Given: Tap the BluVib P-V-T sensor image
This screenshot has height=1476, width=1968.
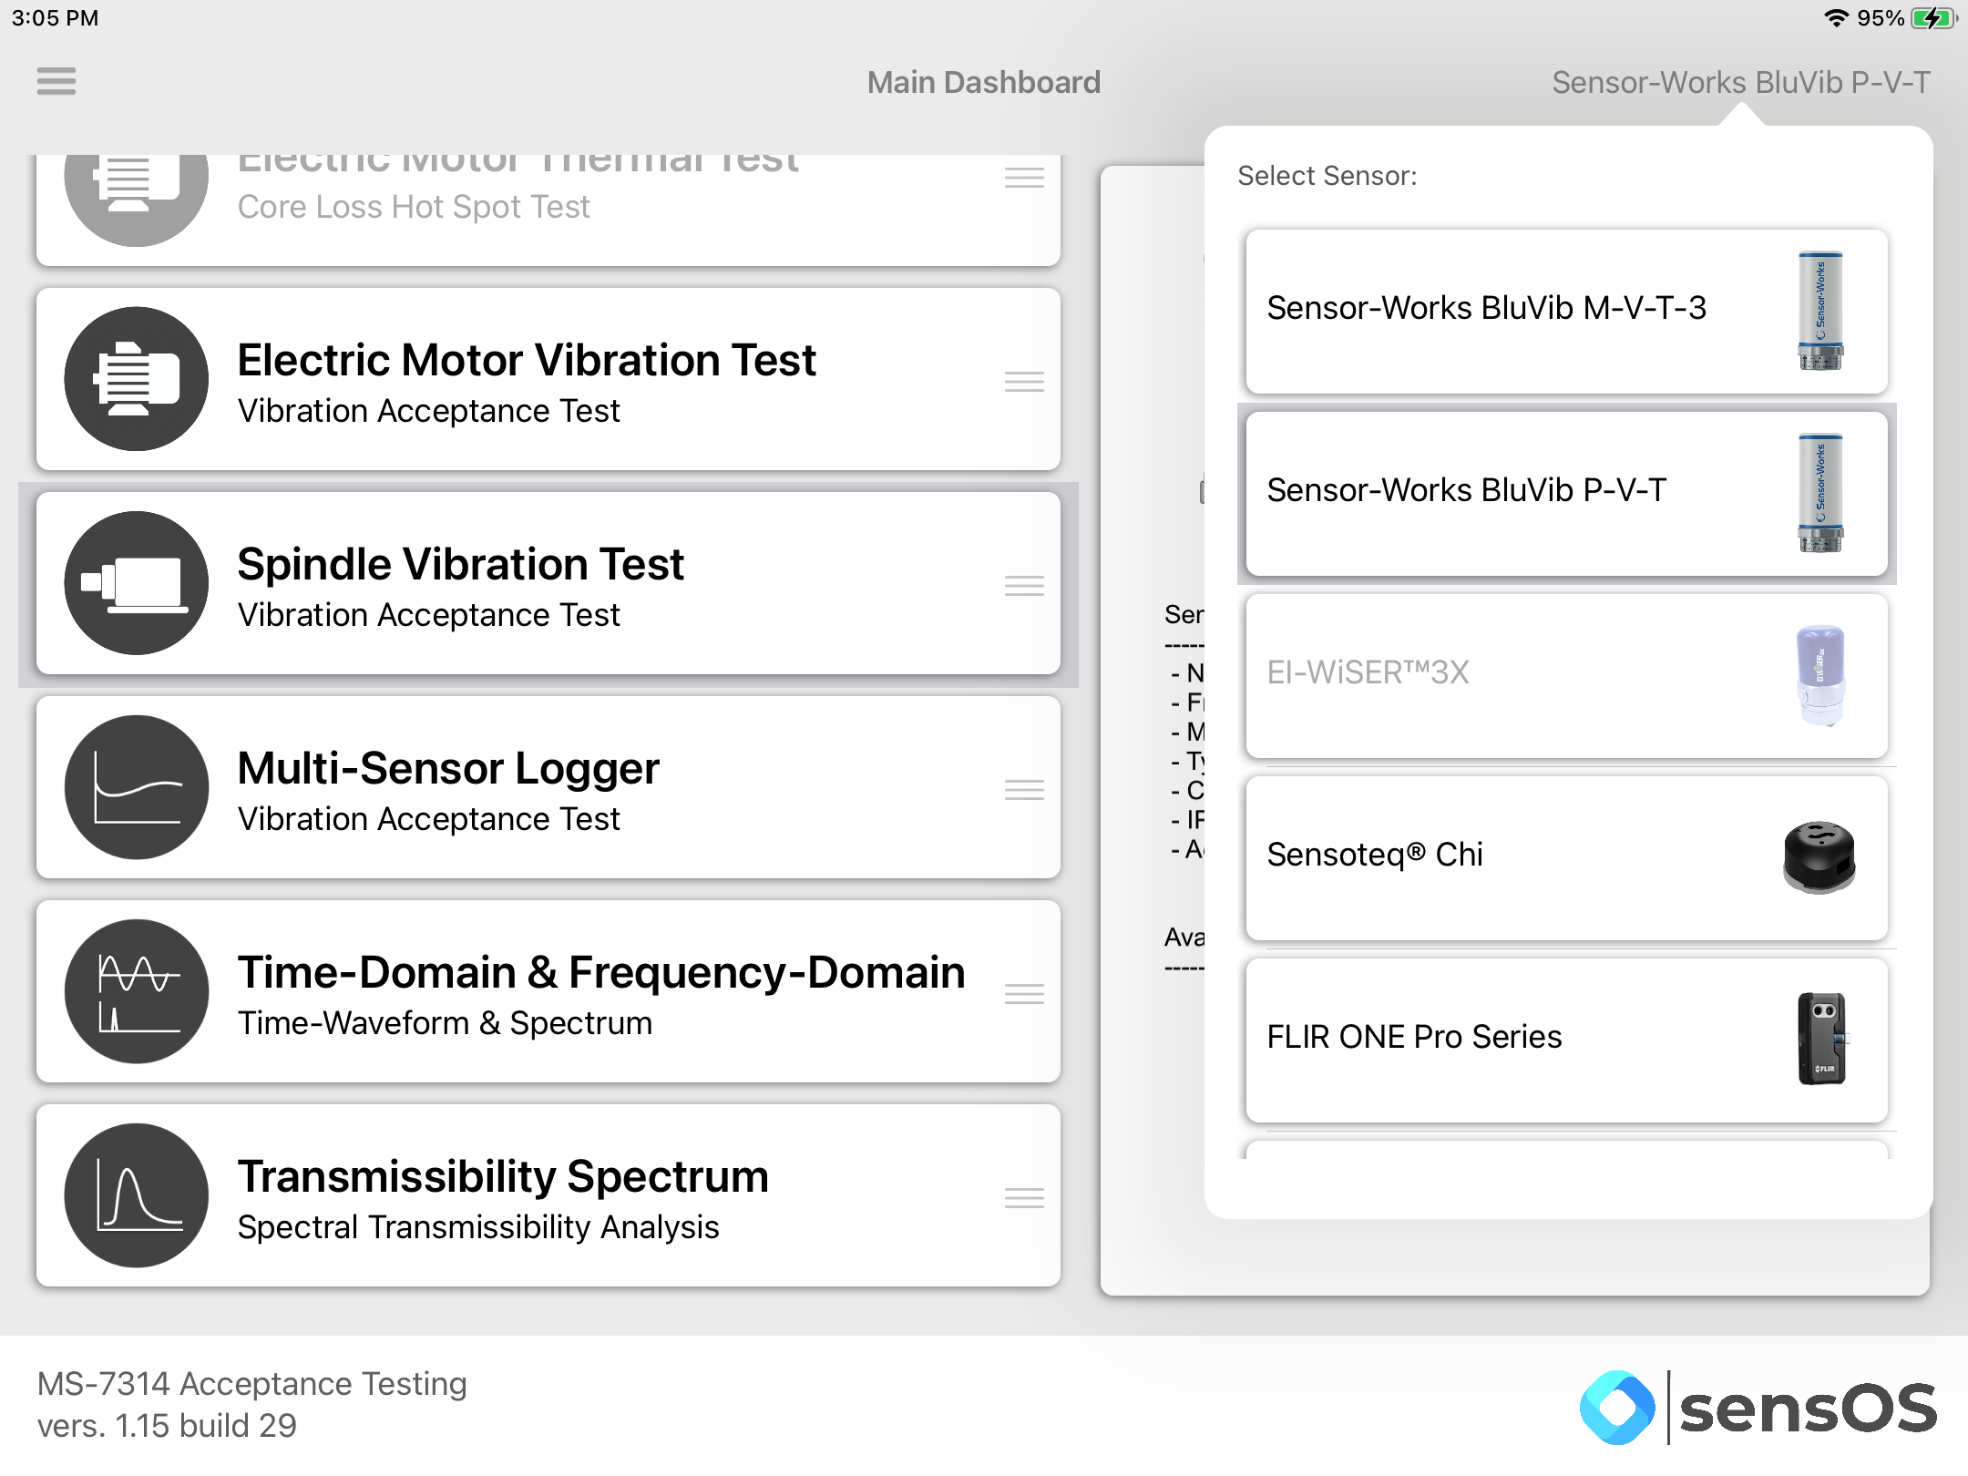Looking at the screenshot, I should pyautogui.click(x=1820, y=493).
